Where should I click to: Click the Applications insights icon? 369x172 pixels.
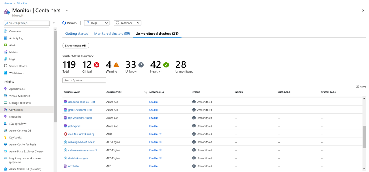click(6, 89)
